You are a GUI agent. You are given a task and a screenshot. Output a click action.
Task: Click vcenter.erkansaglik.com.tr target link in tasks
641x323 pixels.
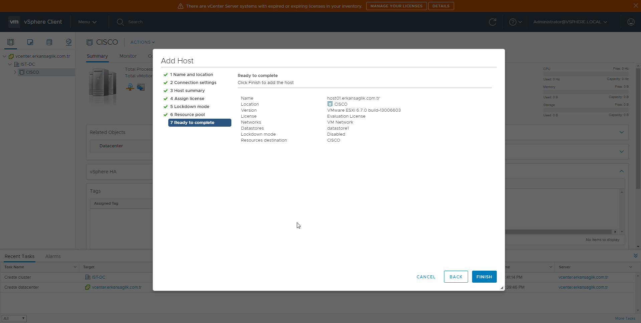pyautogui.click(x=117, y=287)
